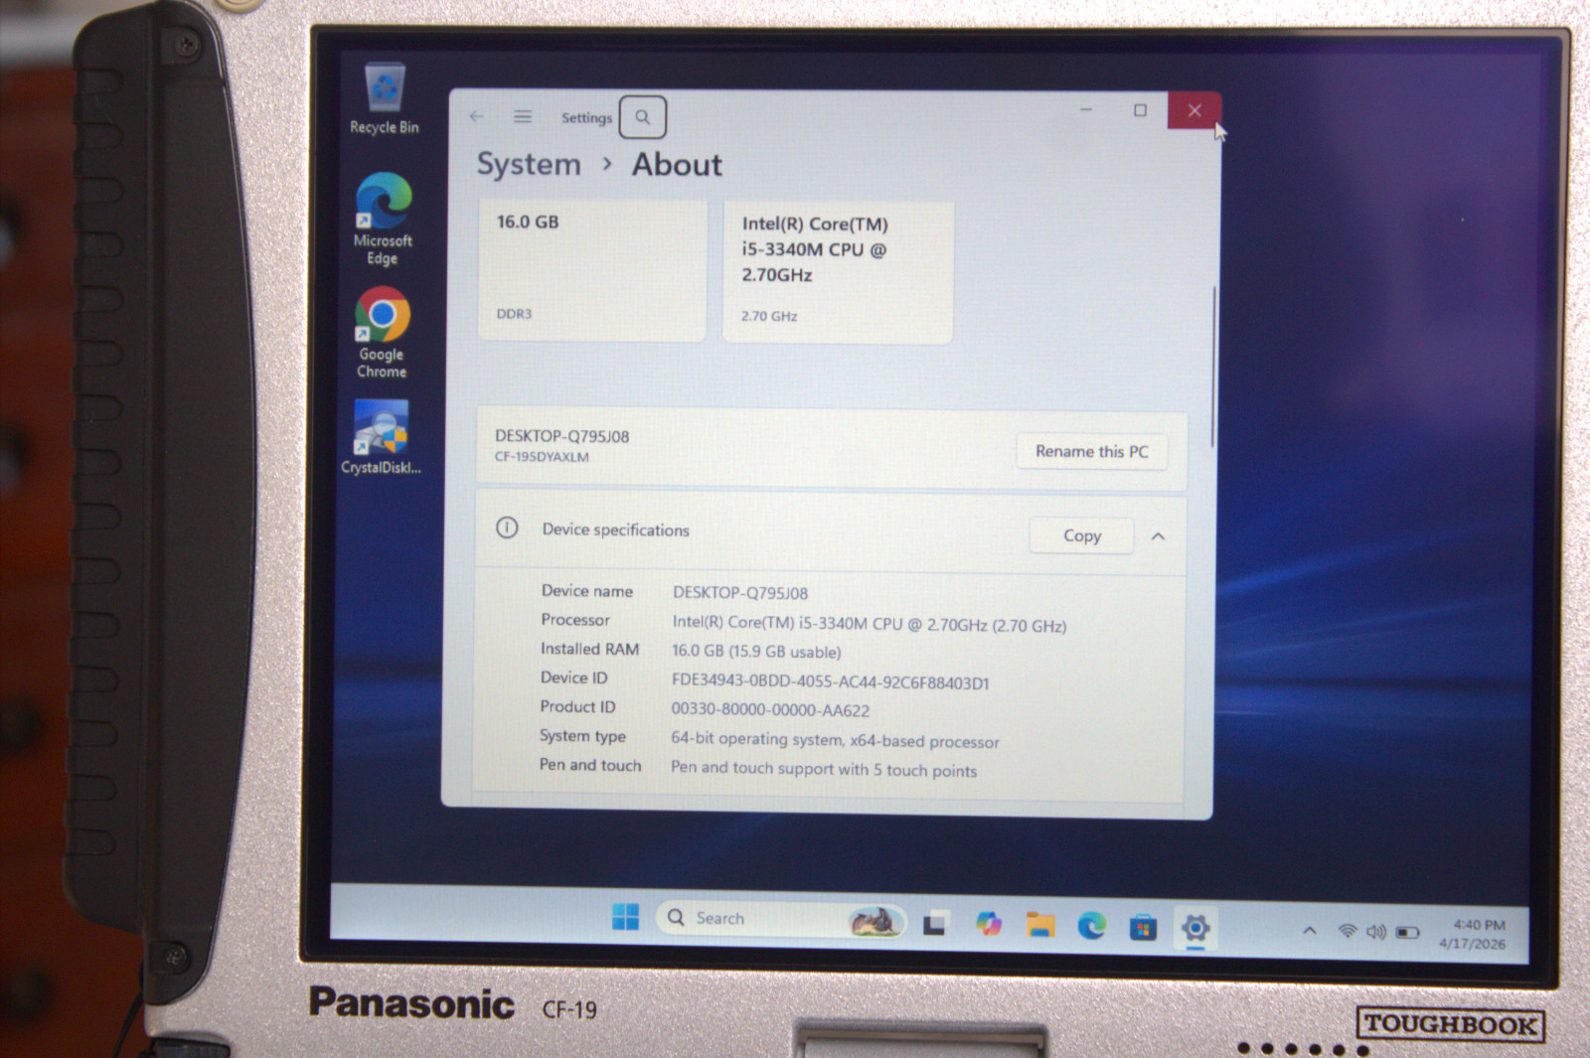This screenshot has height=1058, width=1590.
Task: Open Microsoft Store from the taskbar
Action: tap(1143, 928)
